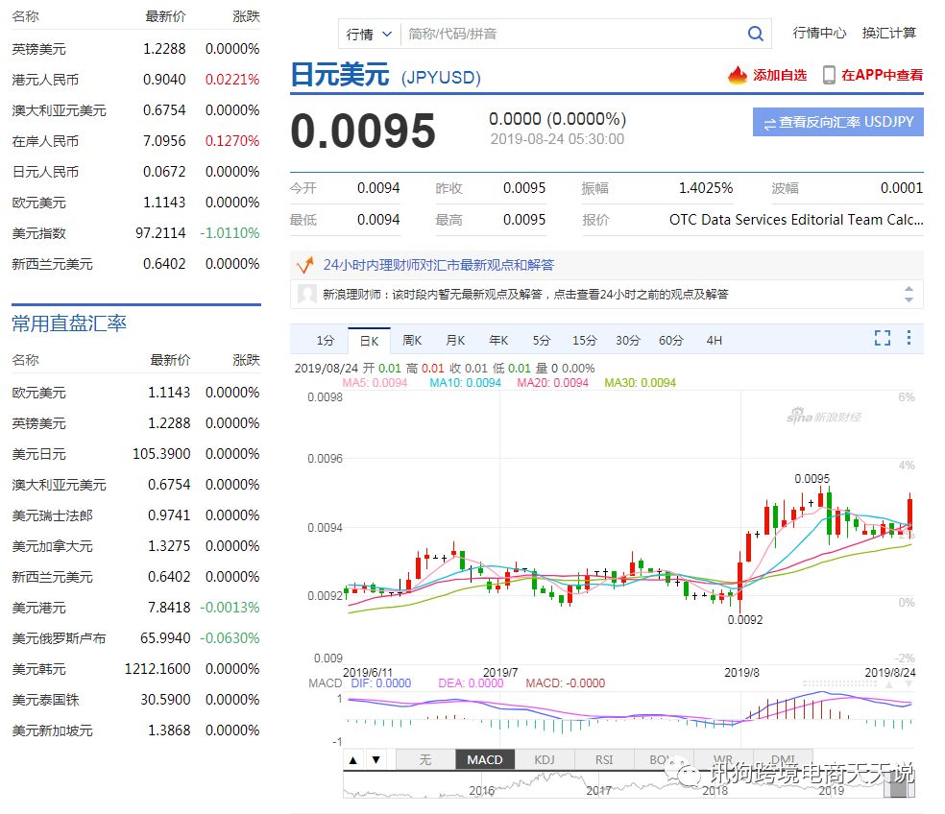Open 换汇计算 link
The height and width of the screenshot is (814, 945).
(x=889, y=34)
